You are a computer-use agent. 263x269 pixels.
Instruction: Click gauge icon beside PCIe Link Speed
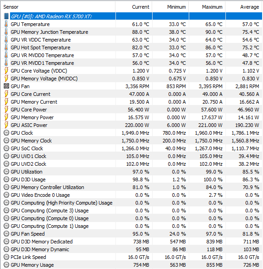pyautogui.click(x=6, y=257)
